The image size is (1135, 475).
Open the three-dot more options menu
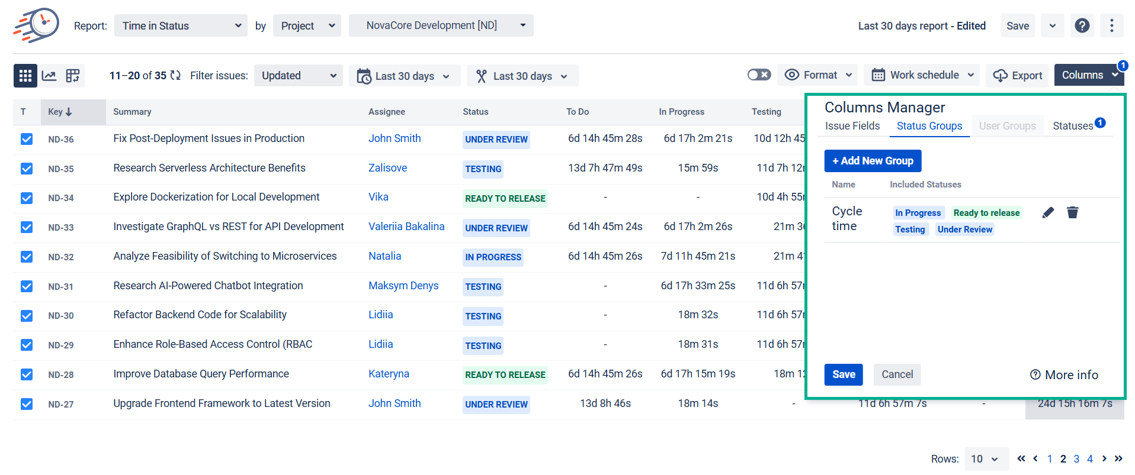coord(1111,25)
